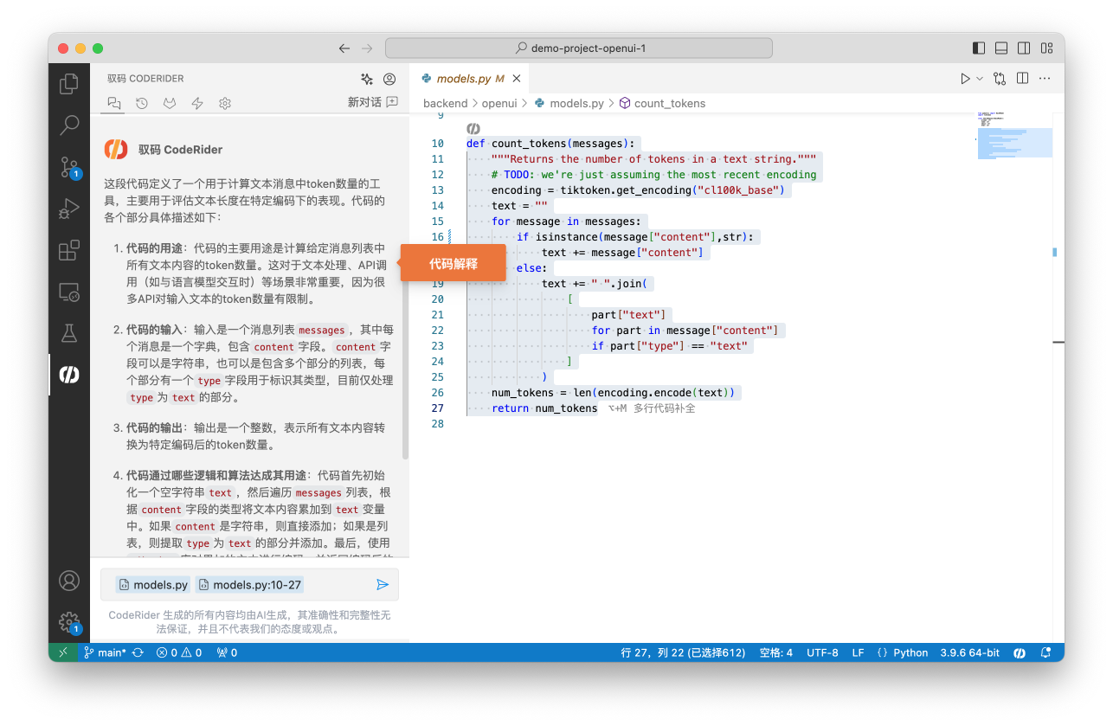1113x726 pixels.
Task: Send the chat message arrow
Action: point(383,585)
